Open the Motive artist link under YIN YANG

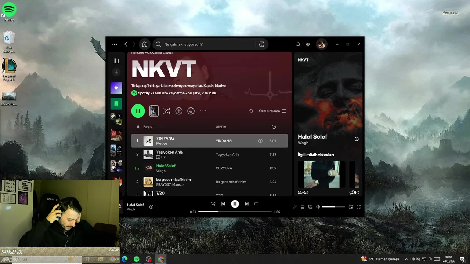pos(162,144)
